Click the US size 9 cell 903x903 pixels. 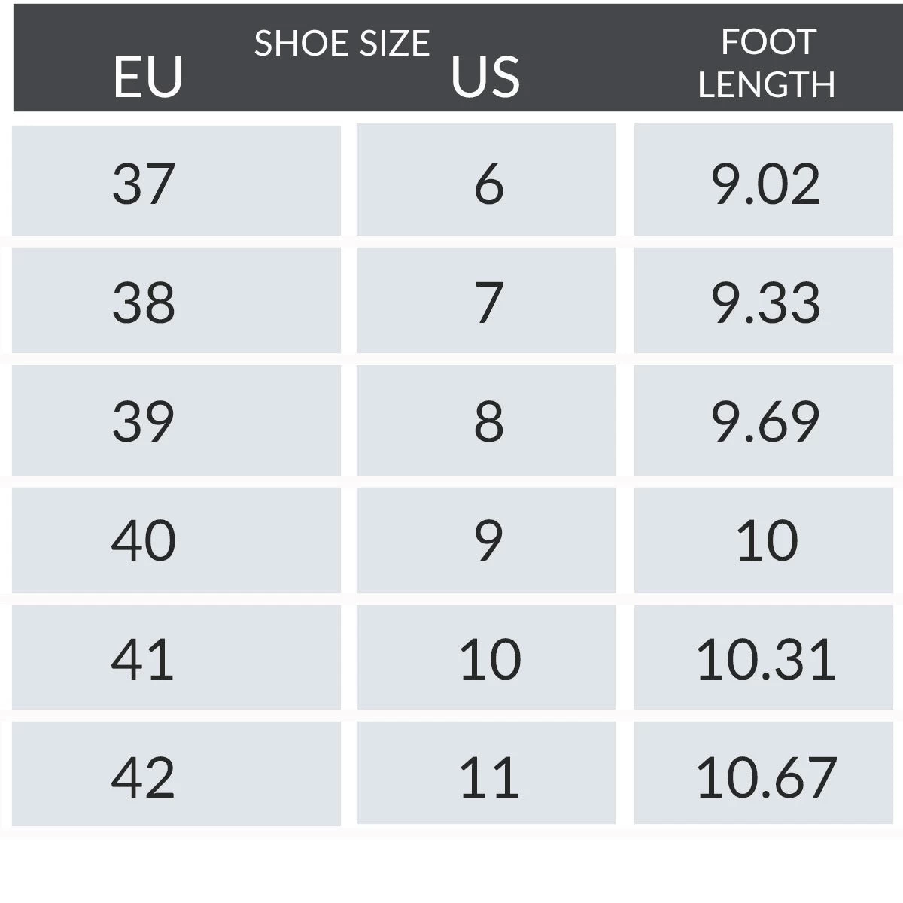(486, 540)
